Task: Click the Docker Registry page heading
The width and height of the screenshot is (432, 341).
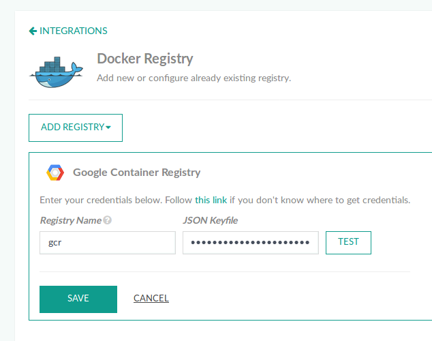Action: pos(145,59)
